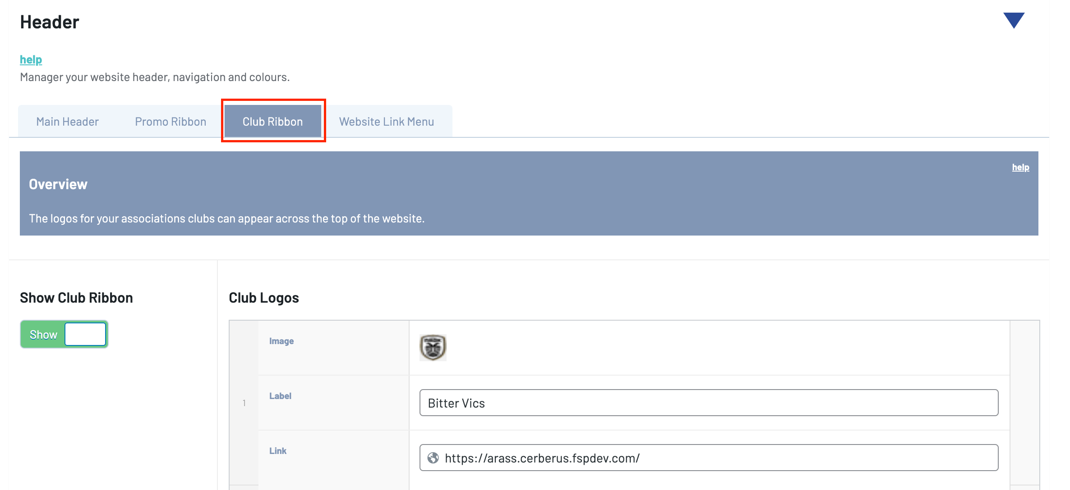This screenshot has height=490, width=1070.
Task: Click the help link in the Overview banner
Action: 1020,167
